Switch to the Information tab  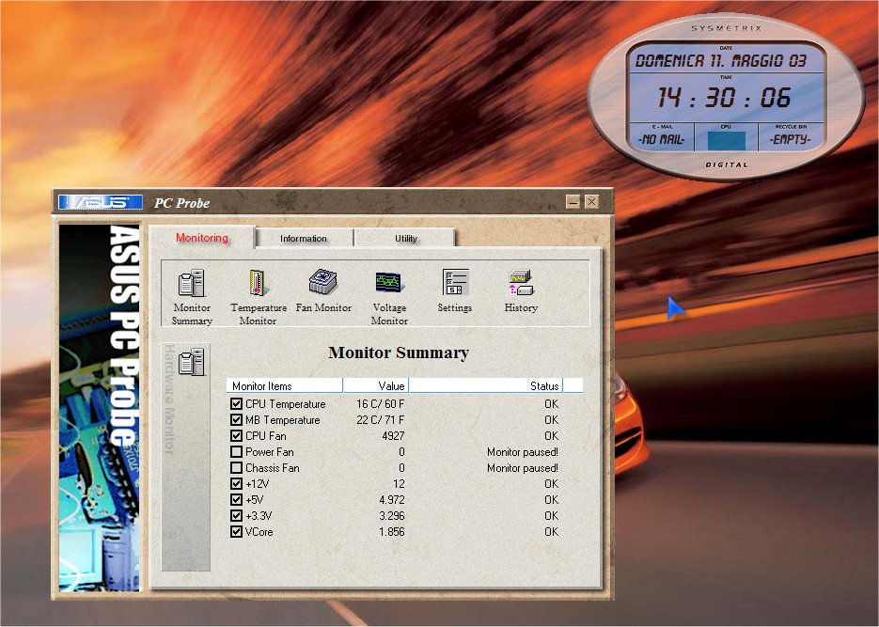point(304,238)
